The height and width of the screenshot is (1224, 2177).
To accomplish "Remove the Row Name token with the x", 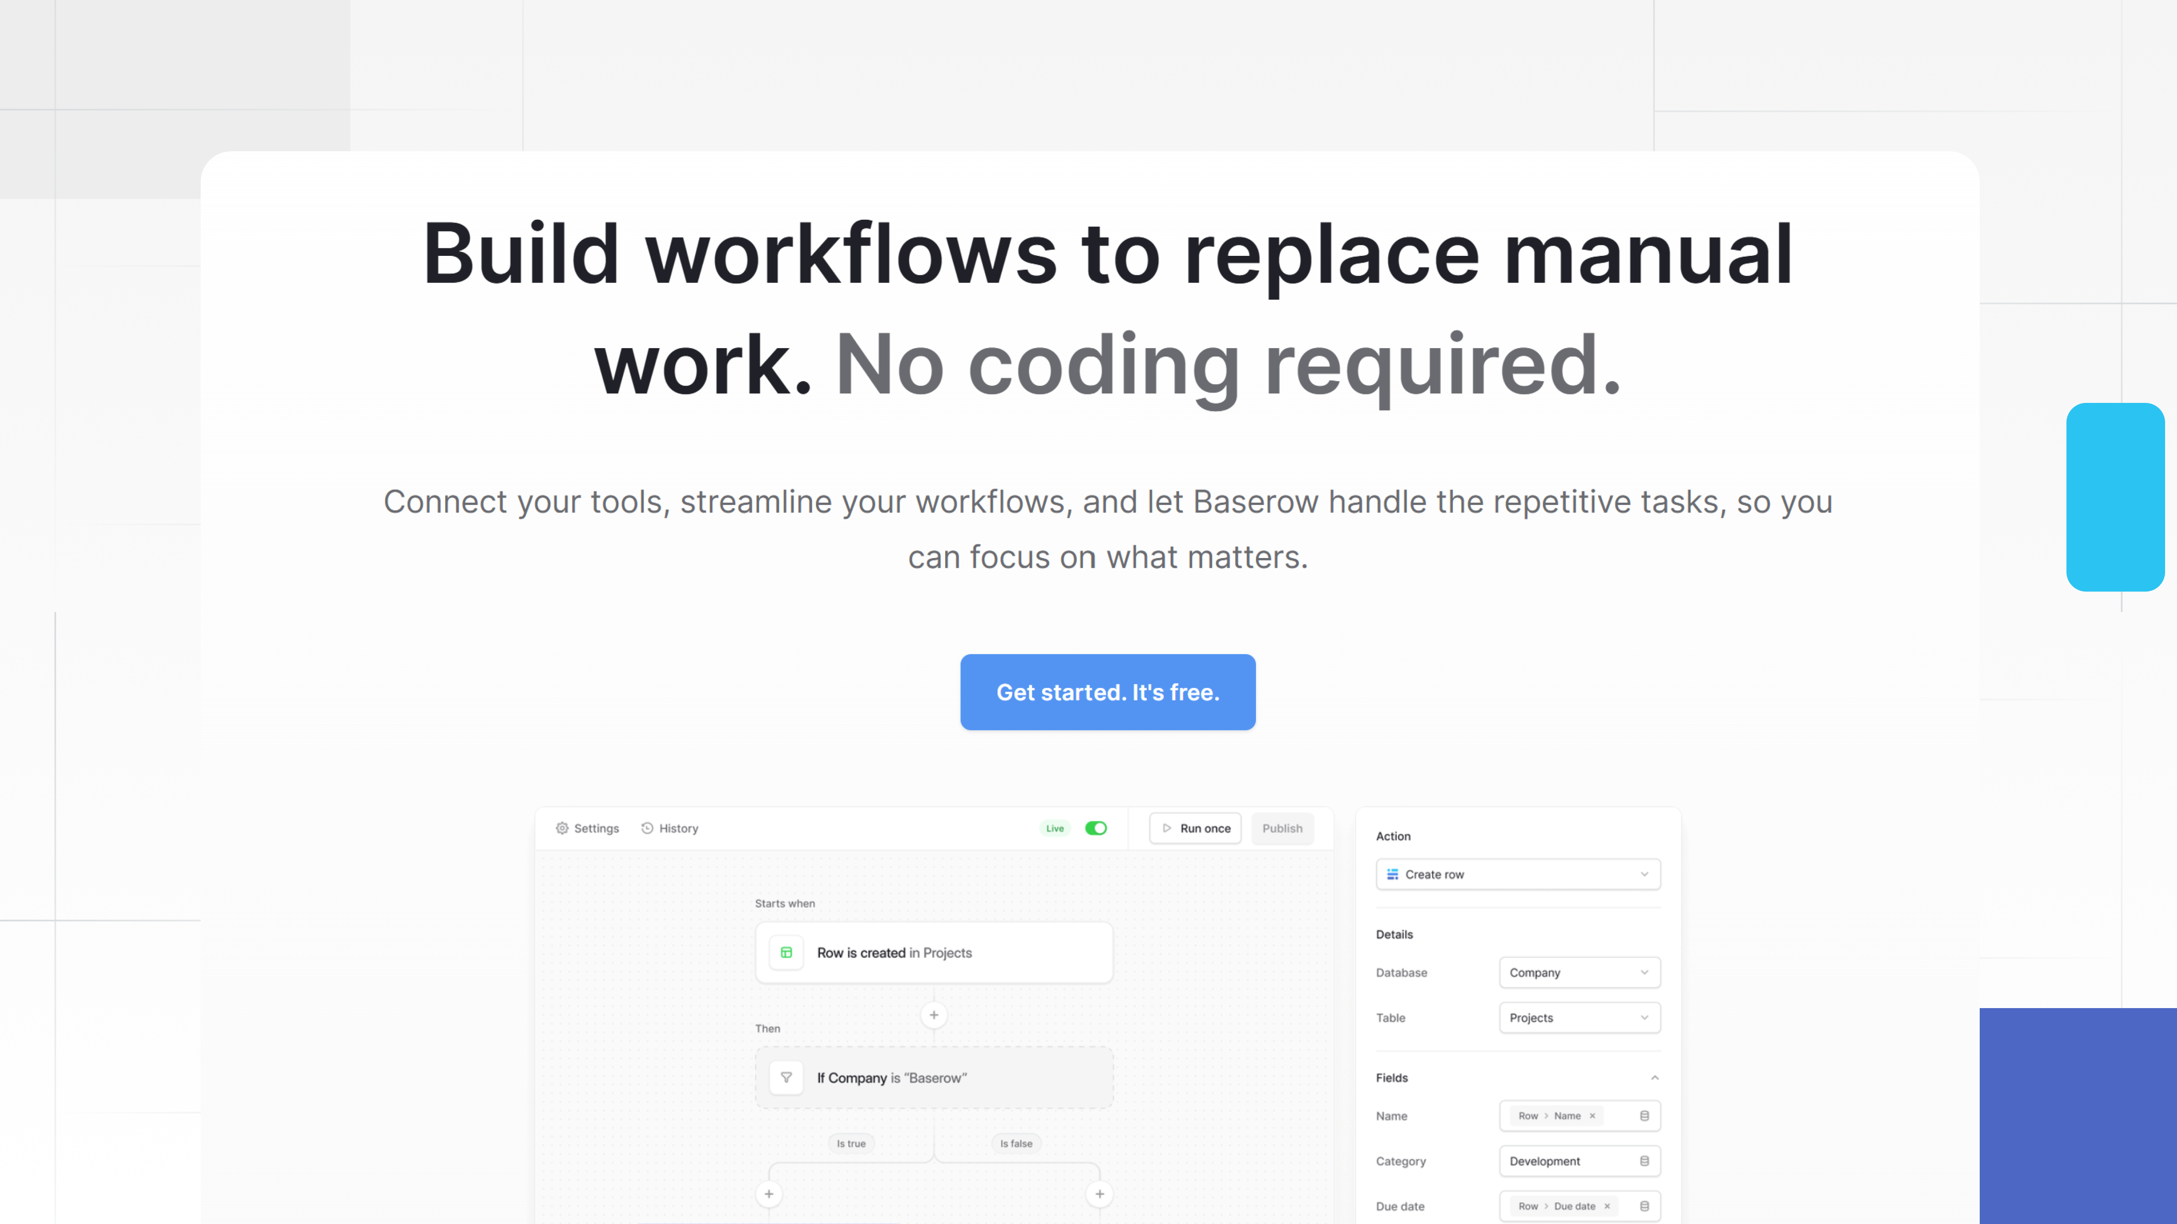I will pos(1592,1115).
